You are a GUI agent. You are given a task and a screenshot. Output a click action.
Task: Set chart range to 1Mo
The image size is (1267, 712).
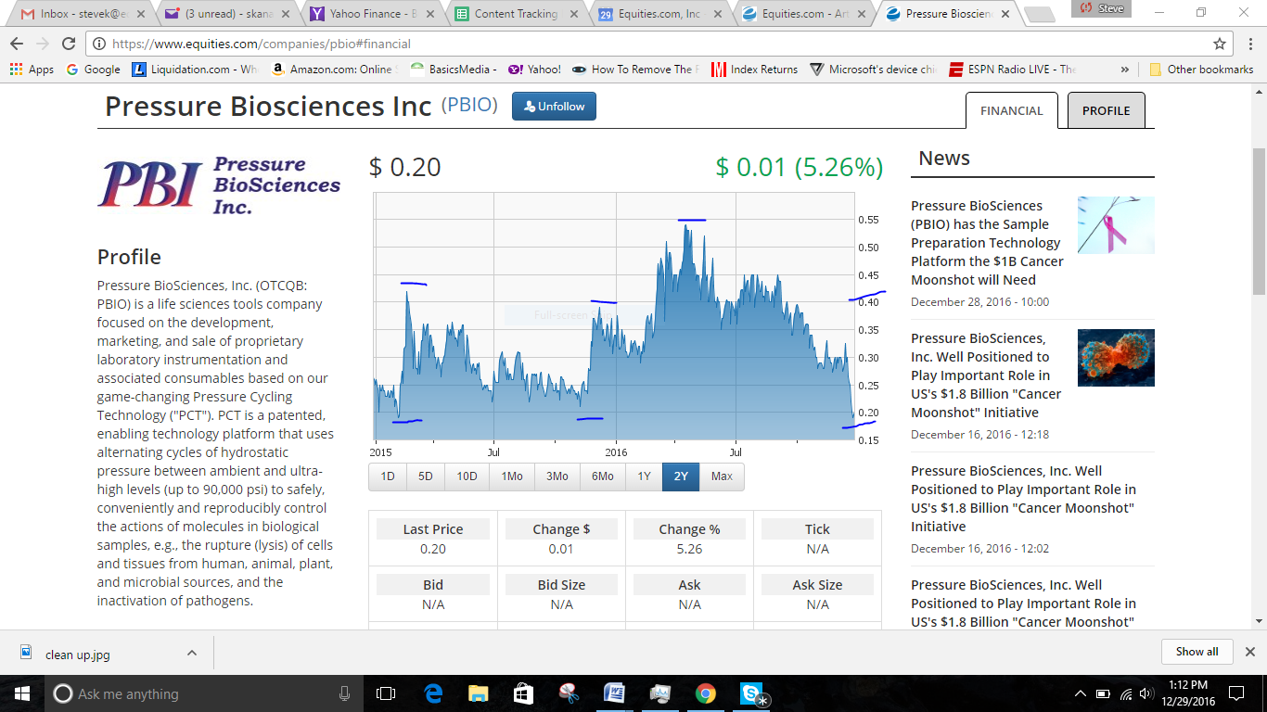[512, 477]
